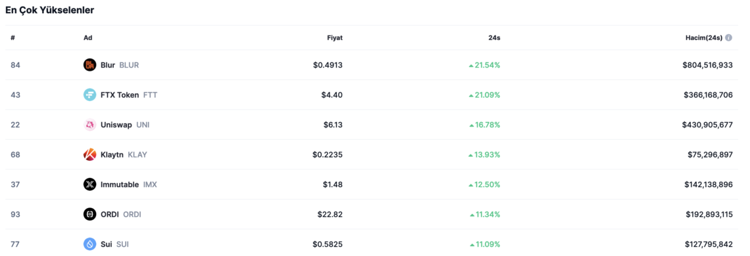
Task: Click the ORDI logo icon
Action: [90, 215]
